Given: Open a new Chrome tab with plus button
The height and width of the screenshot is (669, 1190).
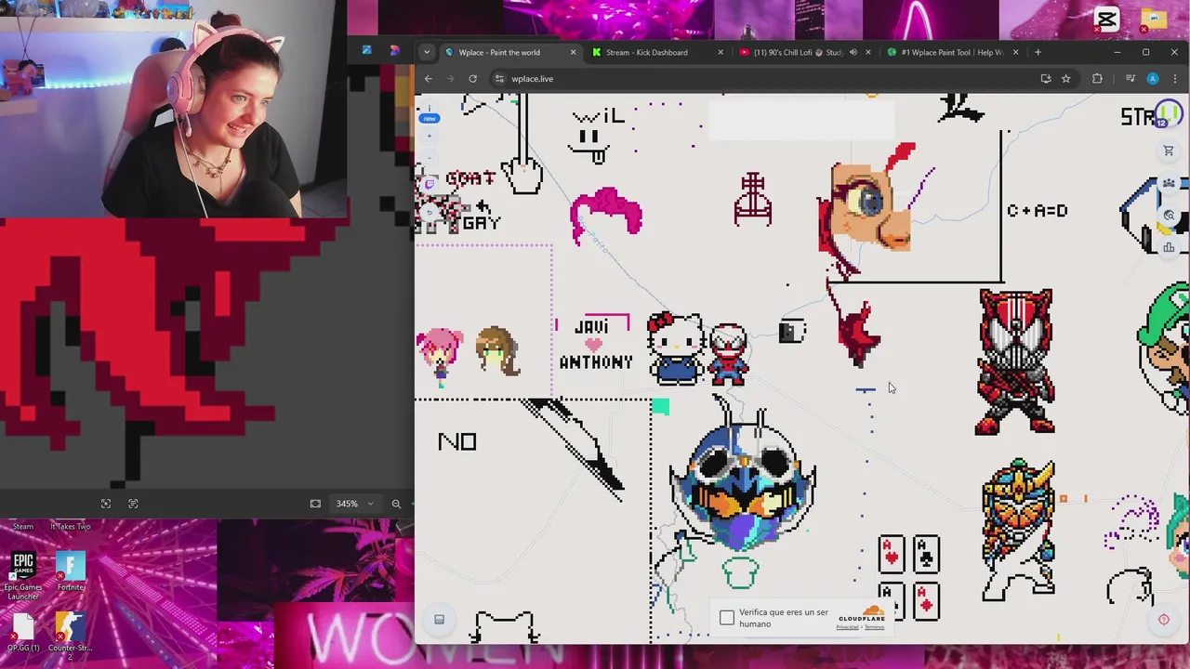Looking at the screenshot, I should coord(1038,52).
